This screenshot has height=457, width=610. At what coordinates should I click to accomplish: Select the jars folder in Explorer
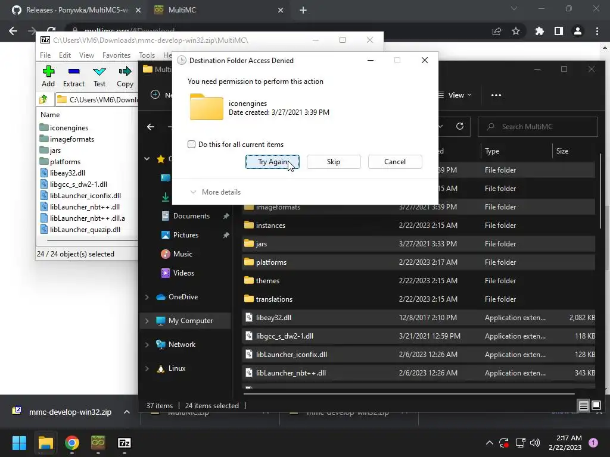[x=418, y=244]
